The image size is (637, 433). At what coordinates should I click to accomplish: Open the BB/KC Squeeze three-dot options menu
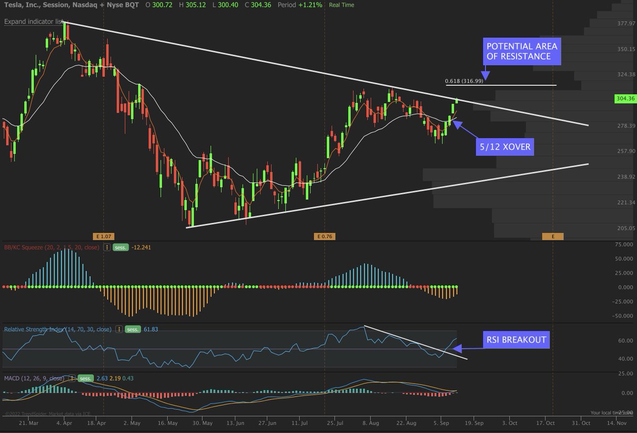(108, 247)
